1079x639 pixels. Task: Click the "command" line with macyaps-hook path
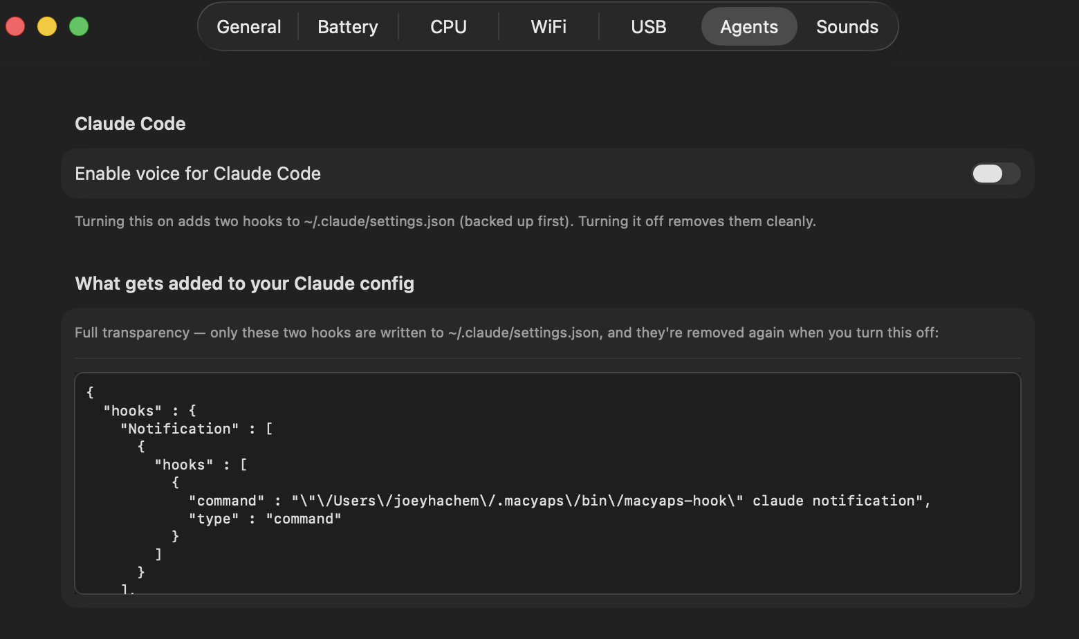coord(560,501)
